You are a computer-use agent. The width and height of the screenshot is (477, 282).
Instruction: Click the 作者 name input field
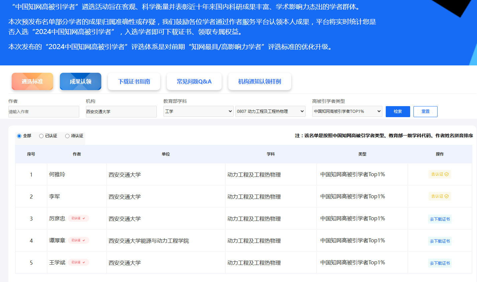pos(44,112)
